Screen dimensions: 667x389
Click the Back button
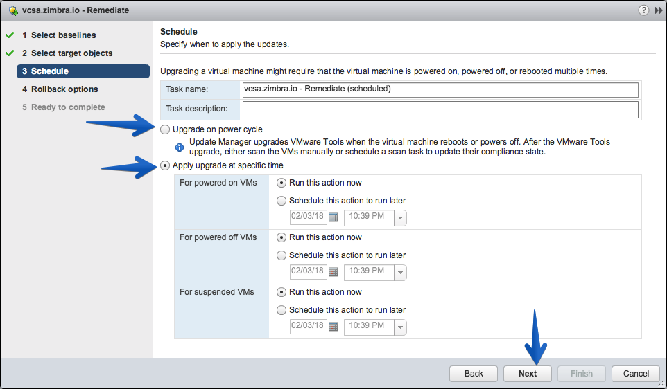point(474,374)
